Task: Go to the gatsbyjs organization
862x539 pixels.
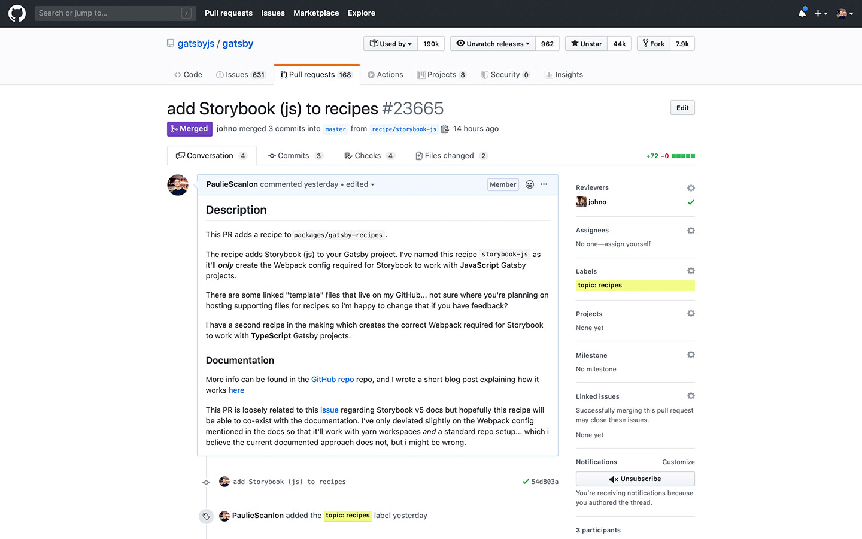Action: [x=196, y=43]
